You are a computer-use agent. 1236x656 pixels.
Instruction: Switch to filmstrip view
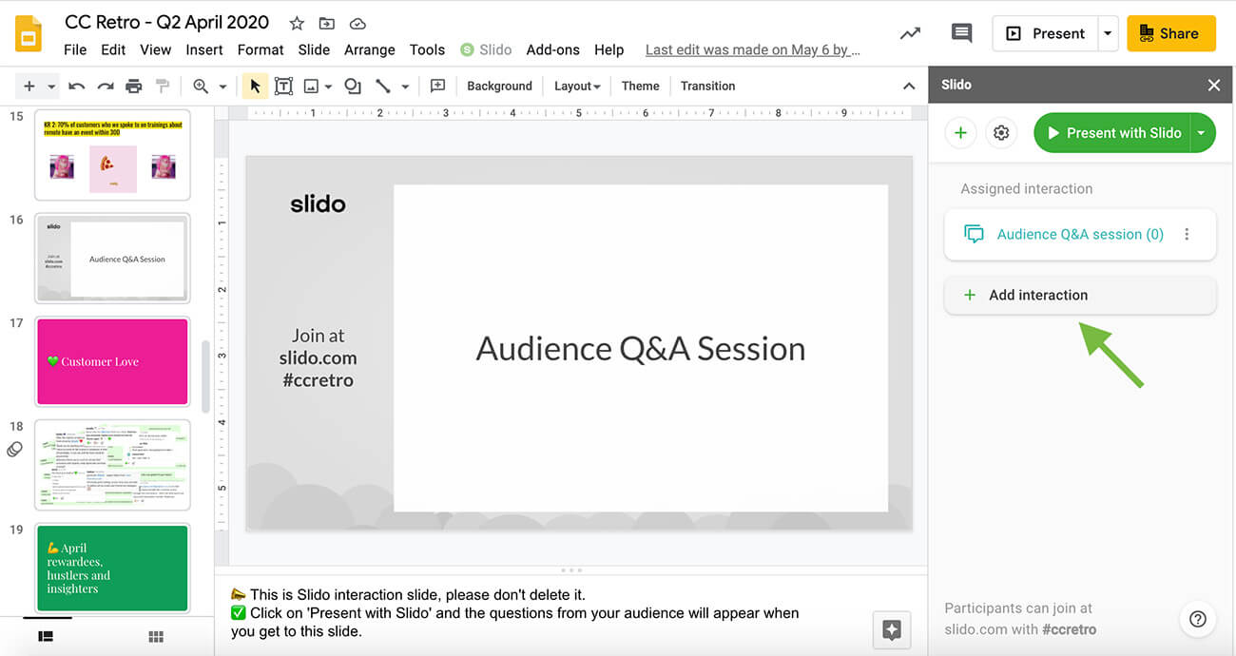point(46,637)
